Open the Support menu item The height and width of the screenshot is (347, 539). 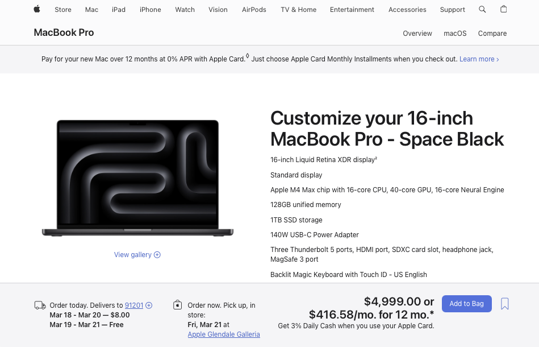[452, 10]
